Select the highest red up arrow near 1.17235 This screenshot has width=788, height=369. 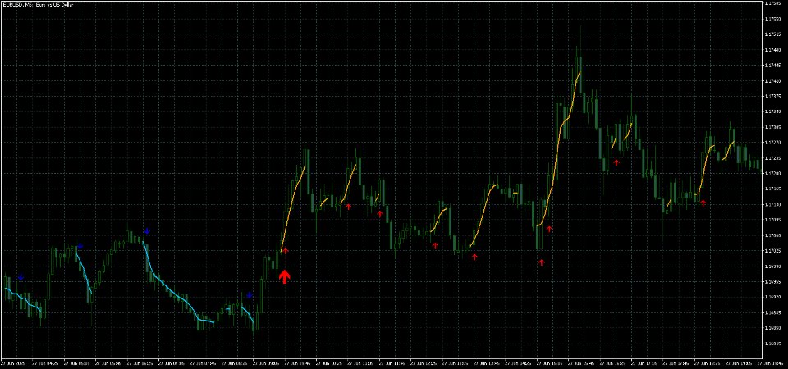pyautogui.click(x=616, y=162)
